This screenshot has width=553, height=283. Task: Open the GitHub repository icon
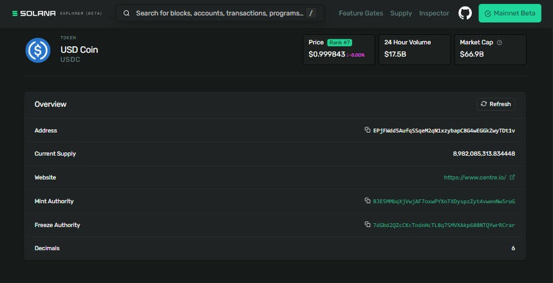[x=465, y=14]
